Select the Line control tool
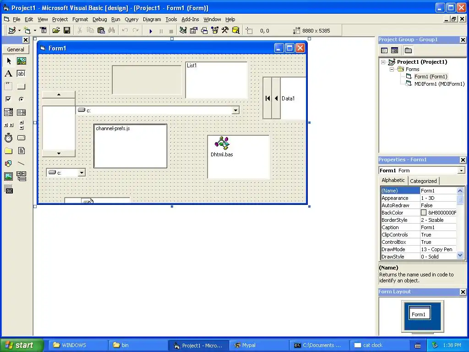The height and width of the screenshot is (352, 469). click(x=21, y=164)
